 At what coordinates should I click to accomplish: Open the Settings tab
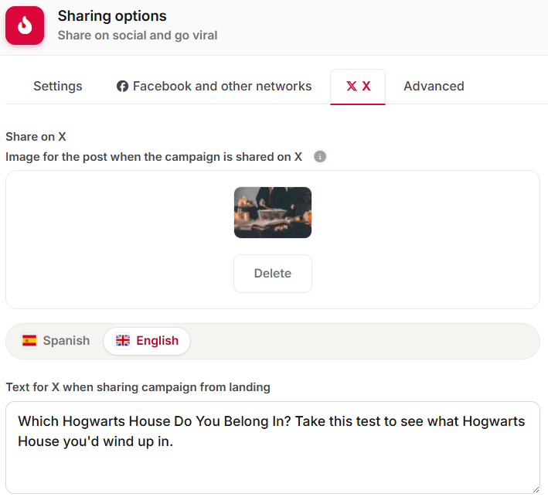pos(58,86)
